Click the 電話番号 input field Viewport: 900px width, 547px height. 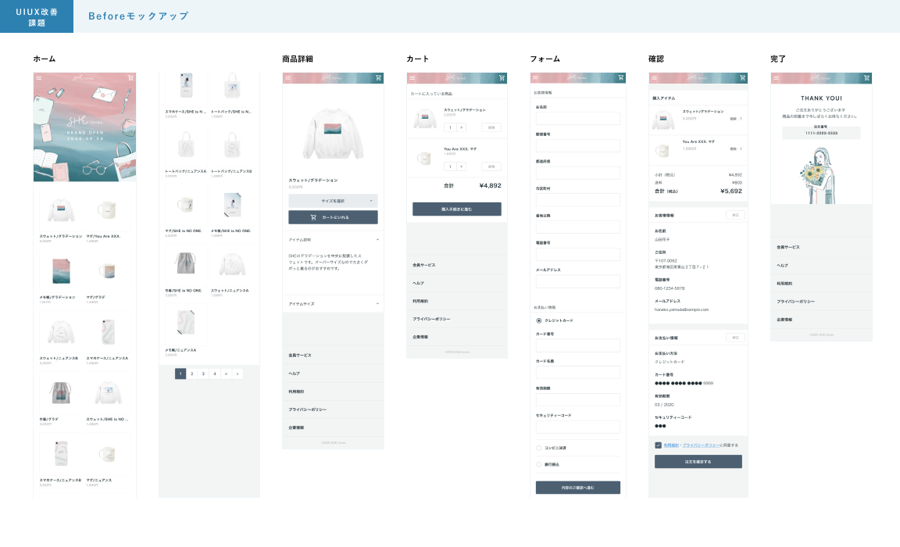click(578, 254)
